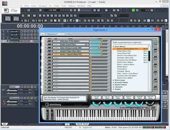Click the help question-mark toolbar icon
This screenshot has height=130, width=170.
[x=40, y=10]
